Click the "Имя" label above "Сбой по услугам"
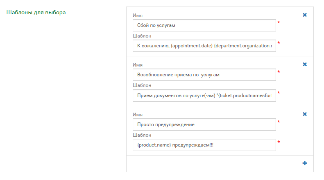 click(x=138, y=16)
